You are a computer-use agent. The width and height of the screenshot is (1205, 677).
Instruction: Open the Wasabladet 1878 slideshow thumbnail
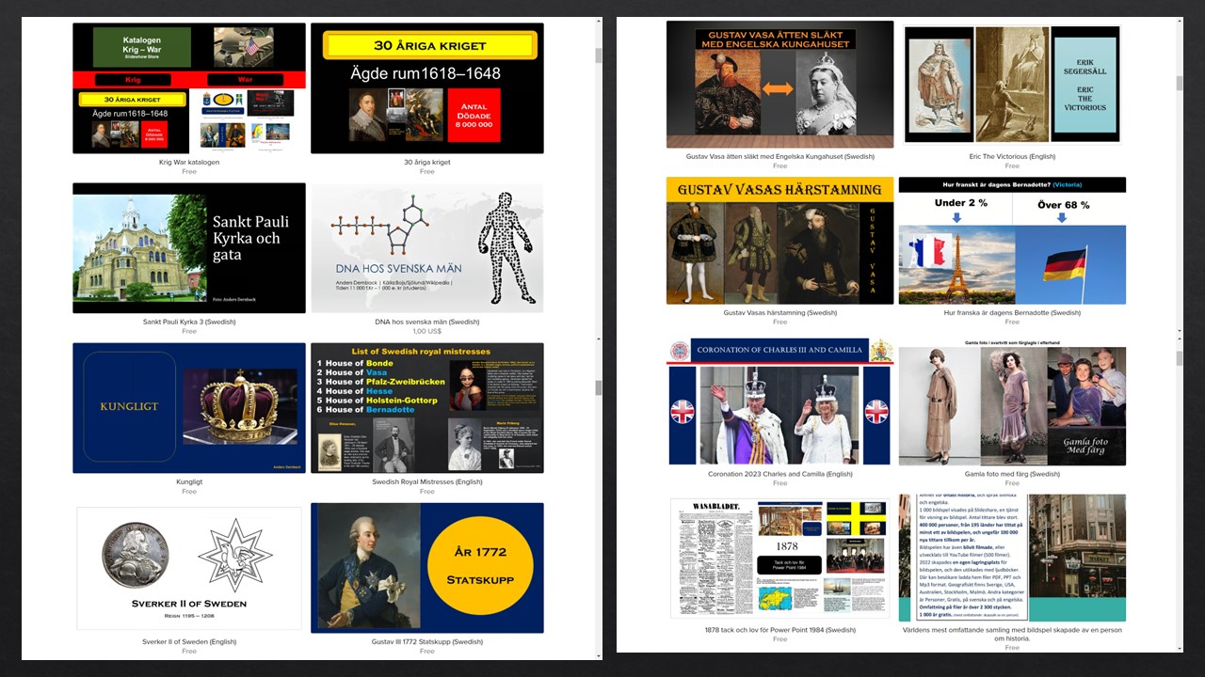tap(779, 559)
